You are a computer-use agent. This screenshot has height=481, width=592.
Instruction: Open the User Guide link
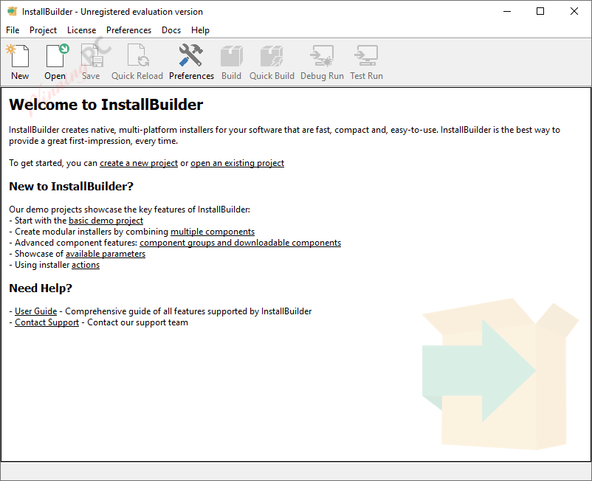36,311
